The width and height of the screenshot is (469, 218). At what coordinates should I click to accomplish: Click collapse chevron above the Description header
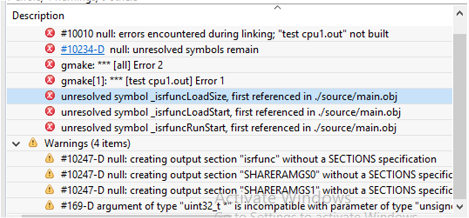[278, 7]
